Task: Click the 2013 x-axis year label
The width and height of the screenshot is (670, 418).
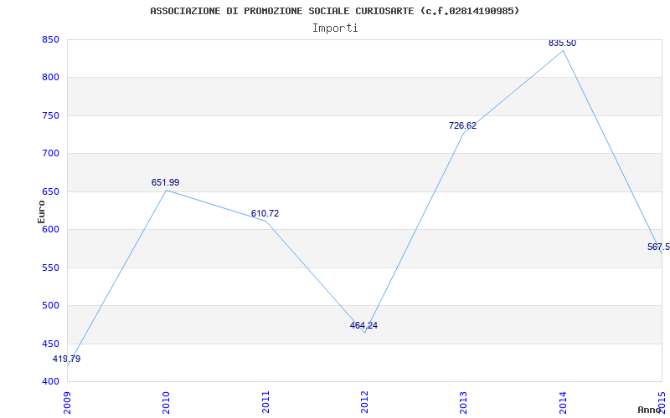Action: (464, 402)
